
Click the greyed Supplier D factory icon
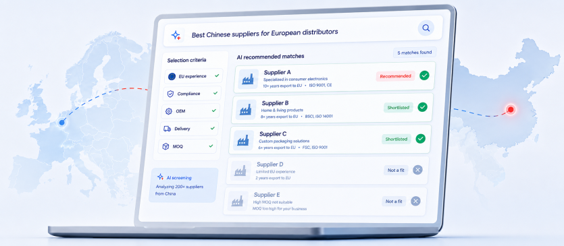(x=240, y=171)
